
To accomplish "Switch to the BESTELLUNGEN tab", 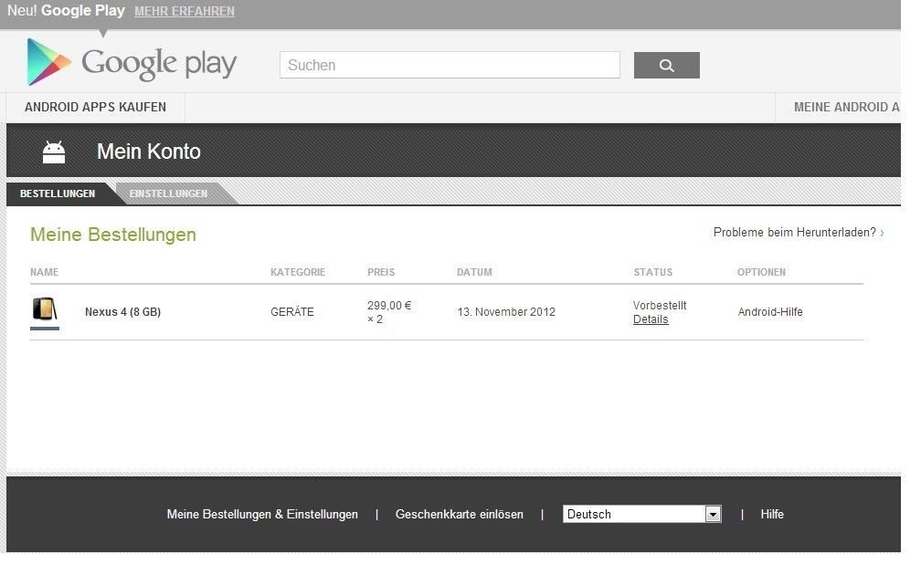I will pos(58,193).
